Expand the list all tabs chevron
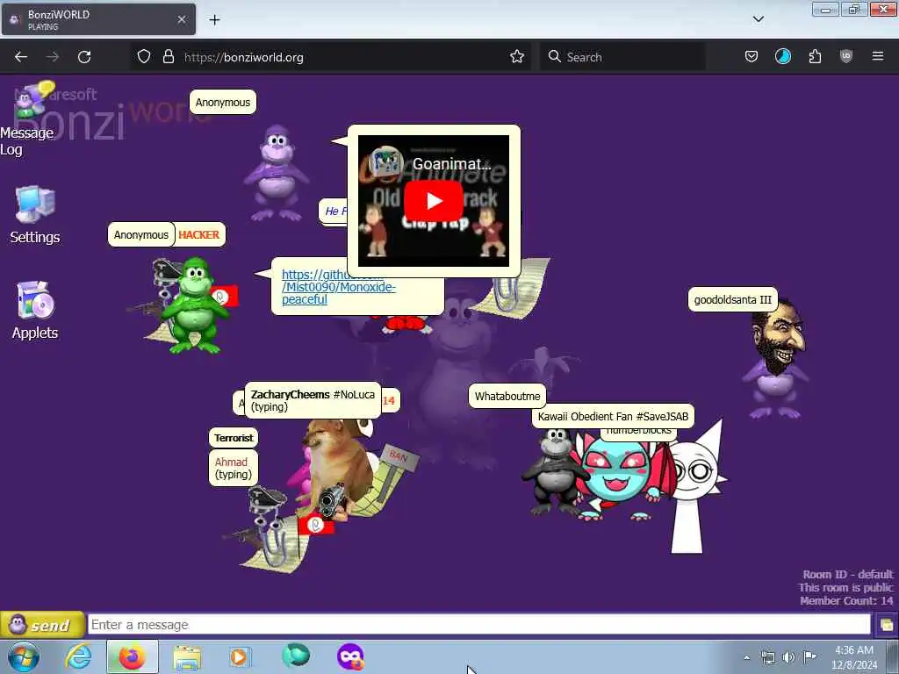This screenshot has width=899, height=674. click(758, 19)
